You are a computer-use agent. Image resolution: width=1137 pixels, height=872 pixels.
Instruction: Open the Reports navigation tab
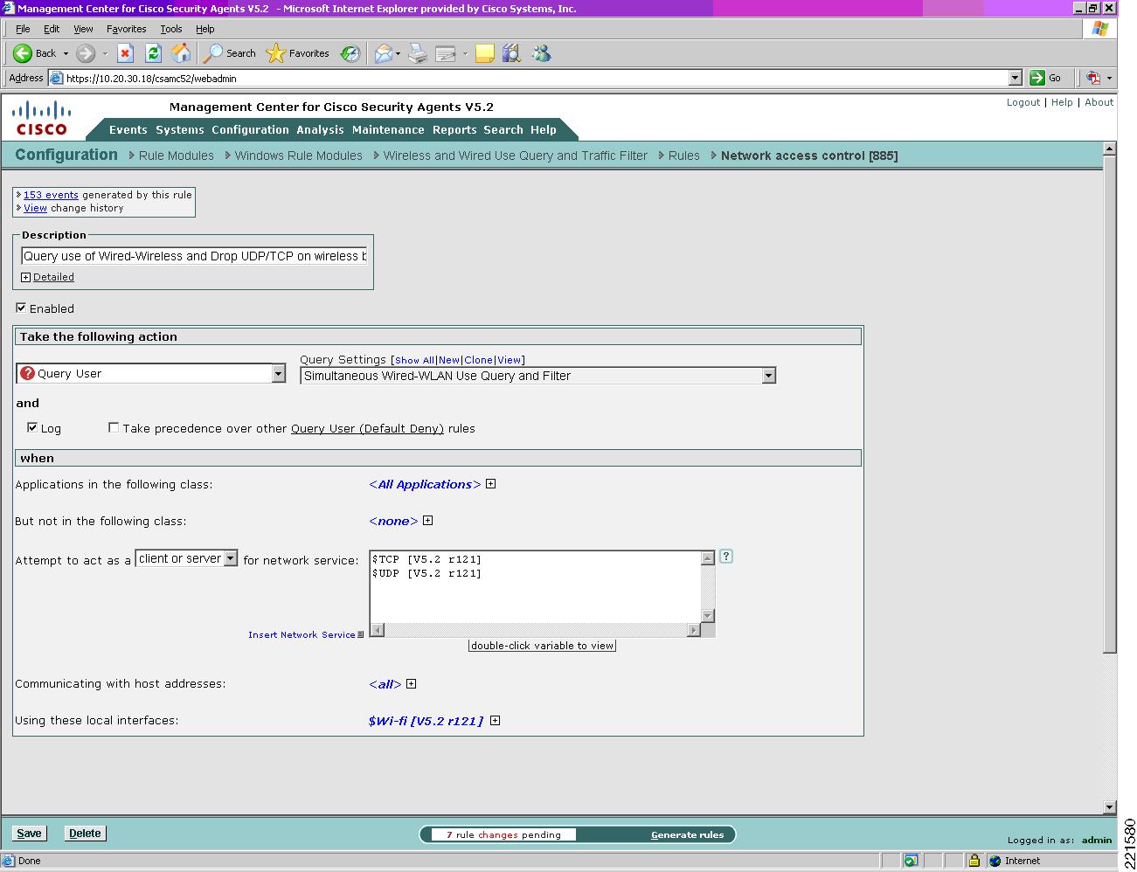coord(454,129)
